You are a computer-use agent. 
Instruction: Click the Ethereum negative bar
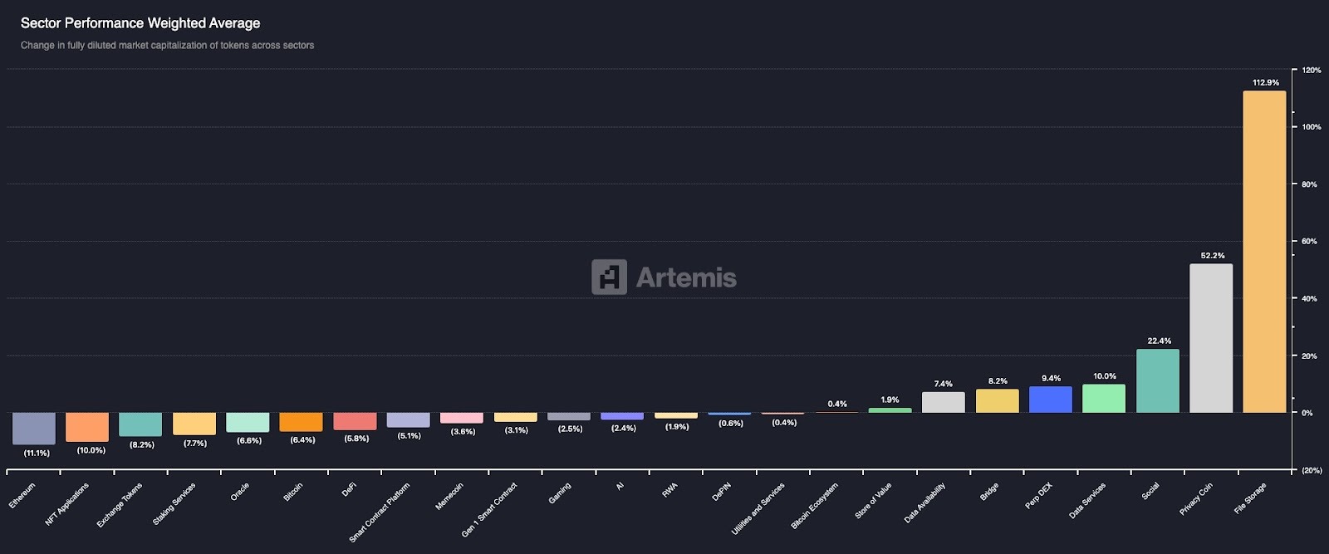(34, 429)
